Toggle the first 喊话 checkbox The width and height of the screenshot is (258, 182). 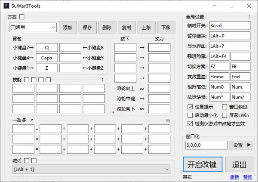(x=27, y=160)
